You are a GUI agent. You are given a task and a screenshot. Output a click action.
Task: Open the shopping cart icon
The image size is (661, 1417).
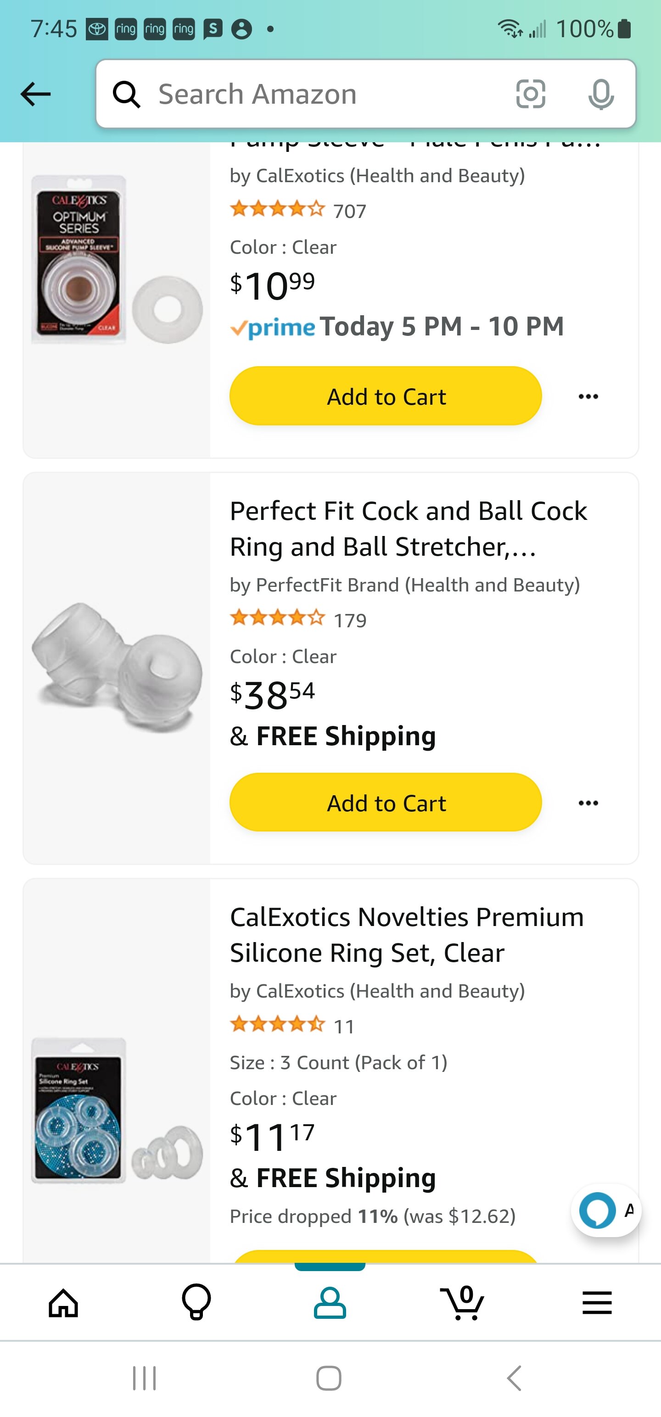[463, 1303]
